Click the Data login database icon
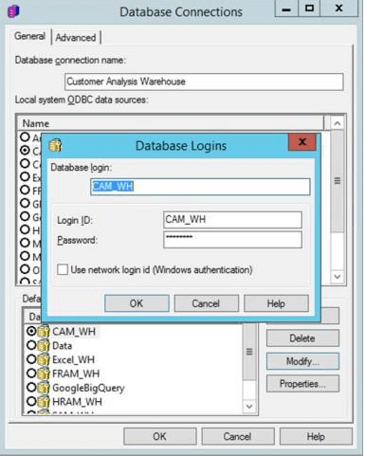The height and width of the screenshot is (456, 365). pos(44,345)
